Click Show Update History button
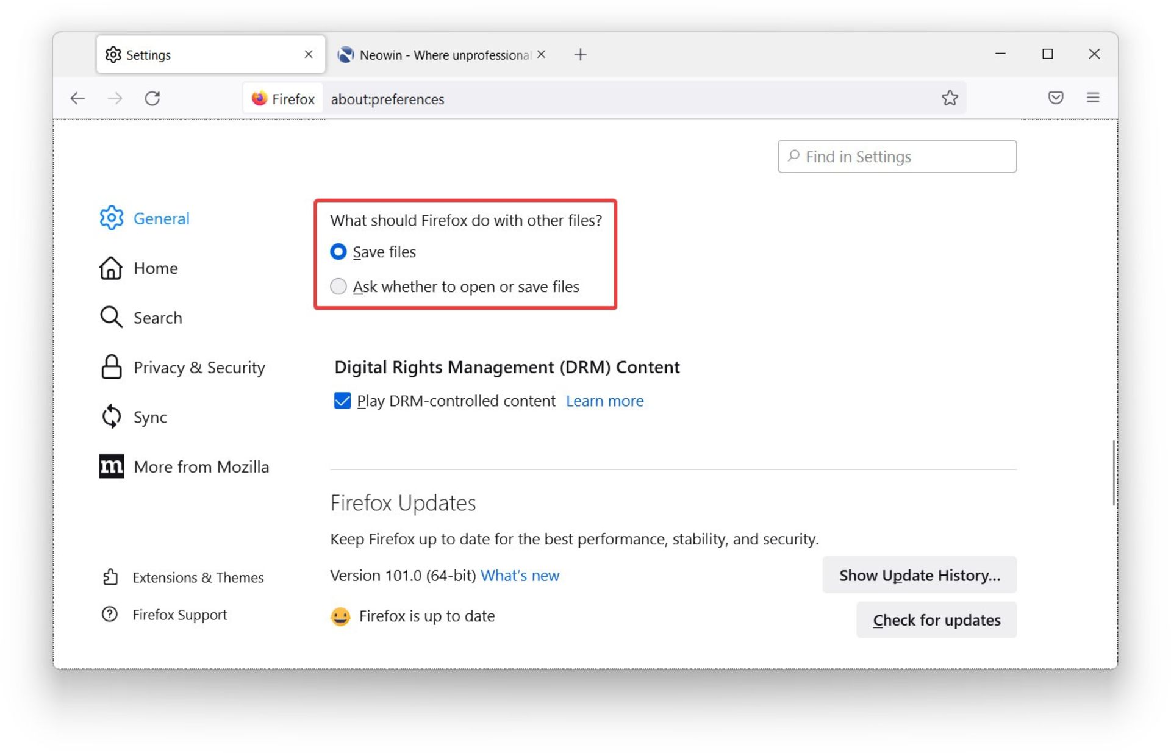1171x753 pixels. point(919,575)
